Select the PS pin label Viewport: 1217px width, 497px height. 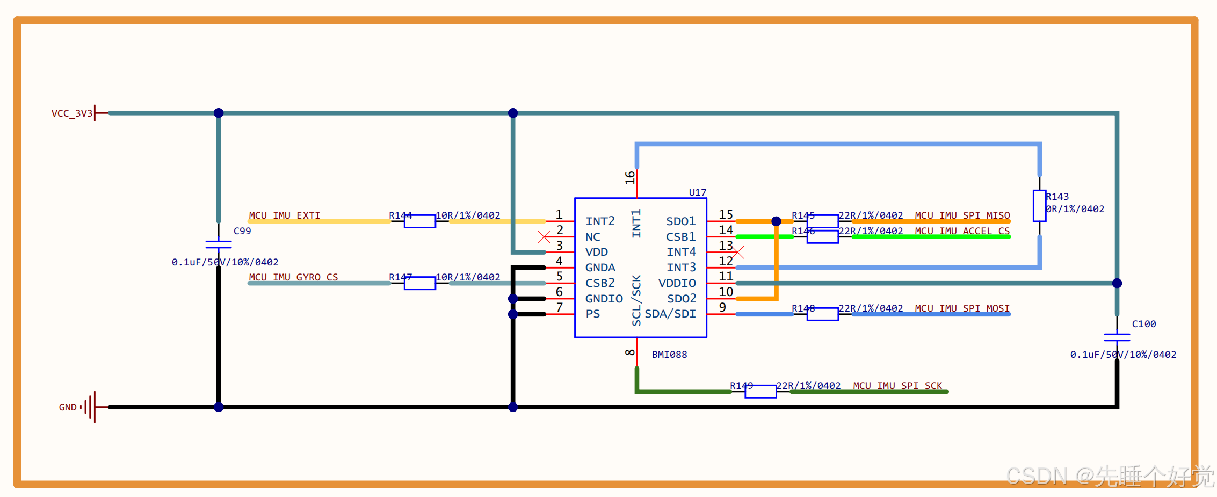593,314
